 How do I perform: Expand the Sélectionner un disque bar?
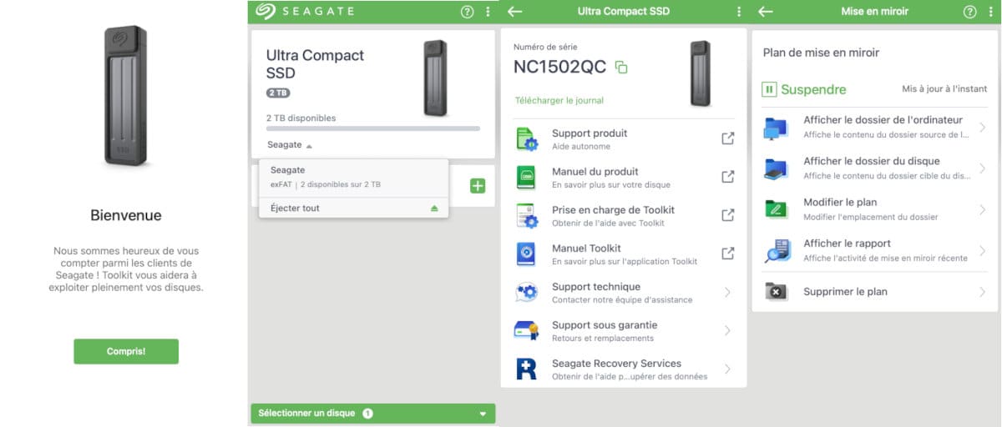tap(372, 414)
